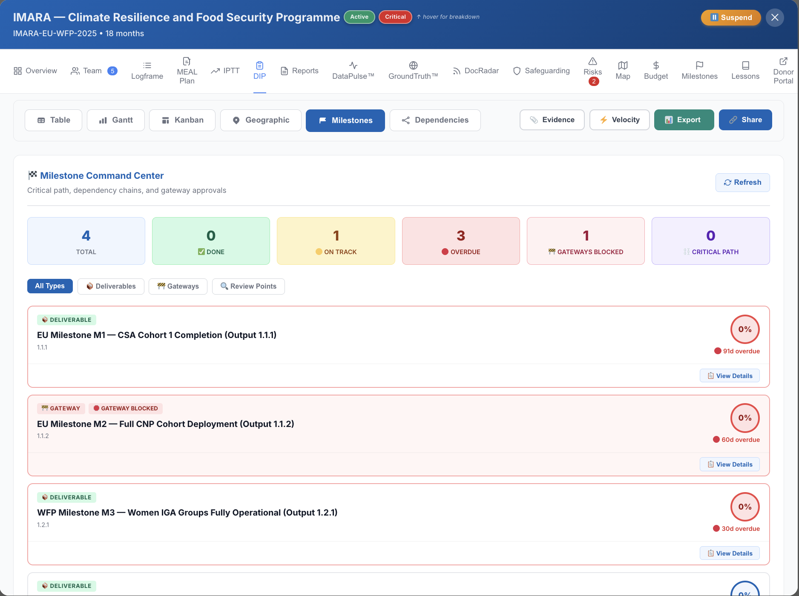The height and width of the screenshot is (596, 799).
Task: Click the 30d overdue label
Action: coord(736,529)
